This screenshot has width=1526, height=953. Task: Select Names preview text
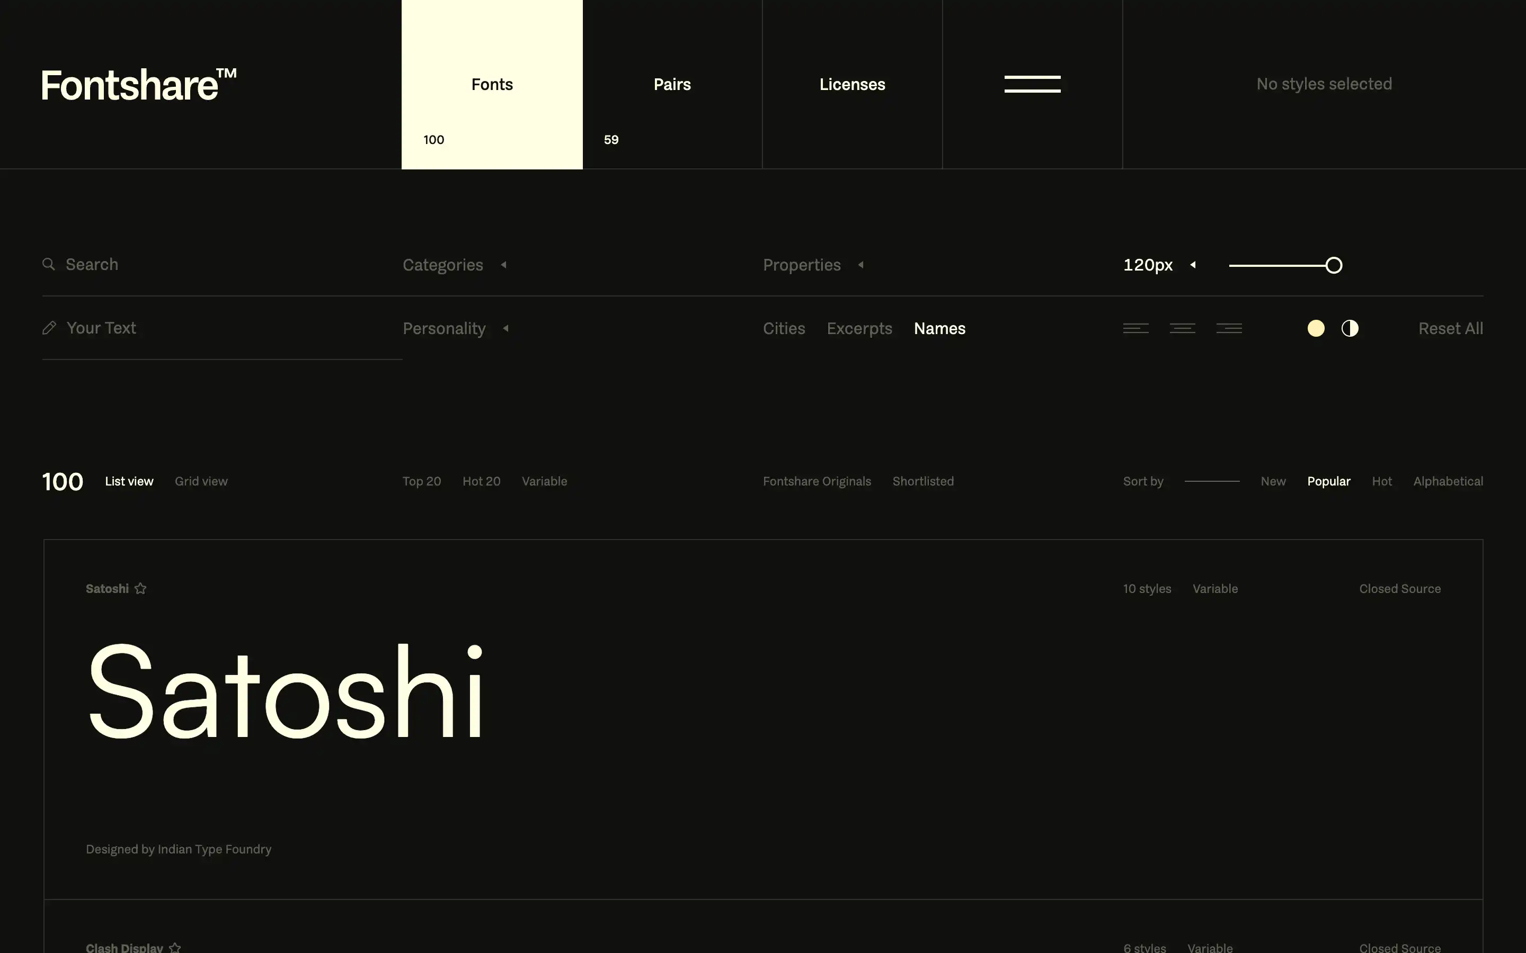click(x=939, y=328)
